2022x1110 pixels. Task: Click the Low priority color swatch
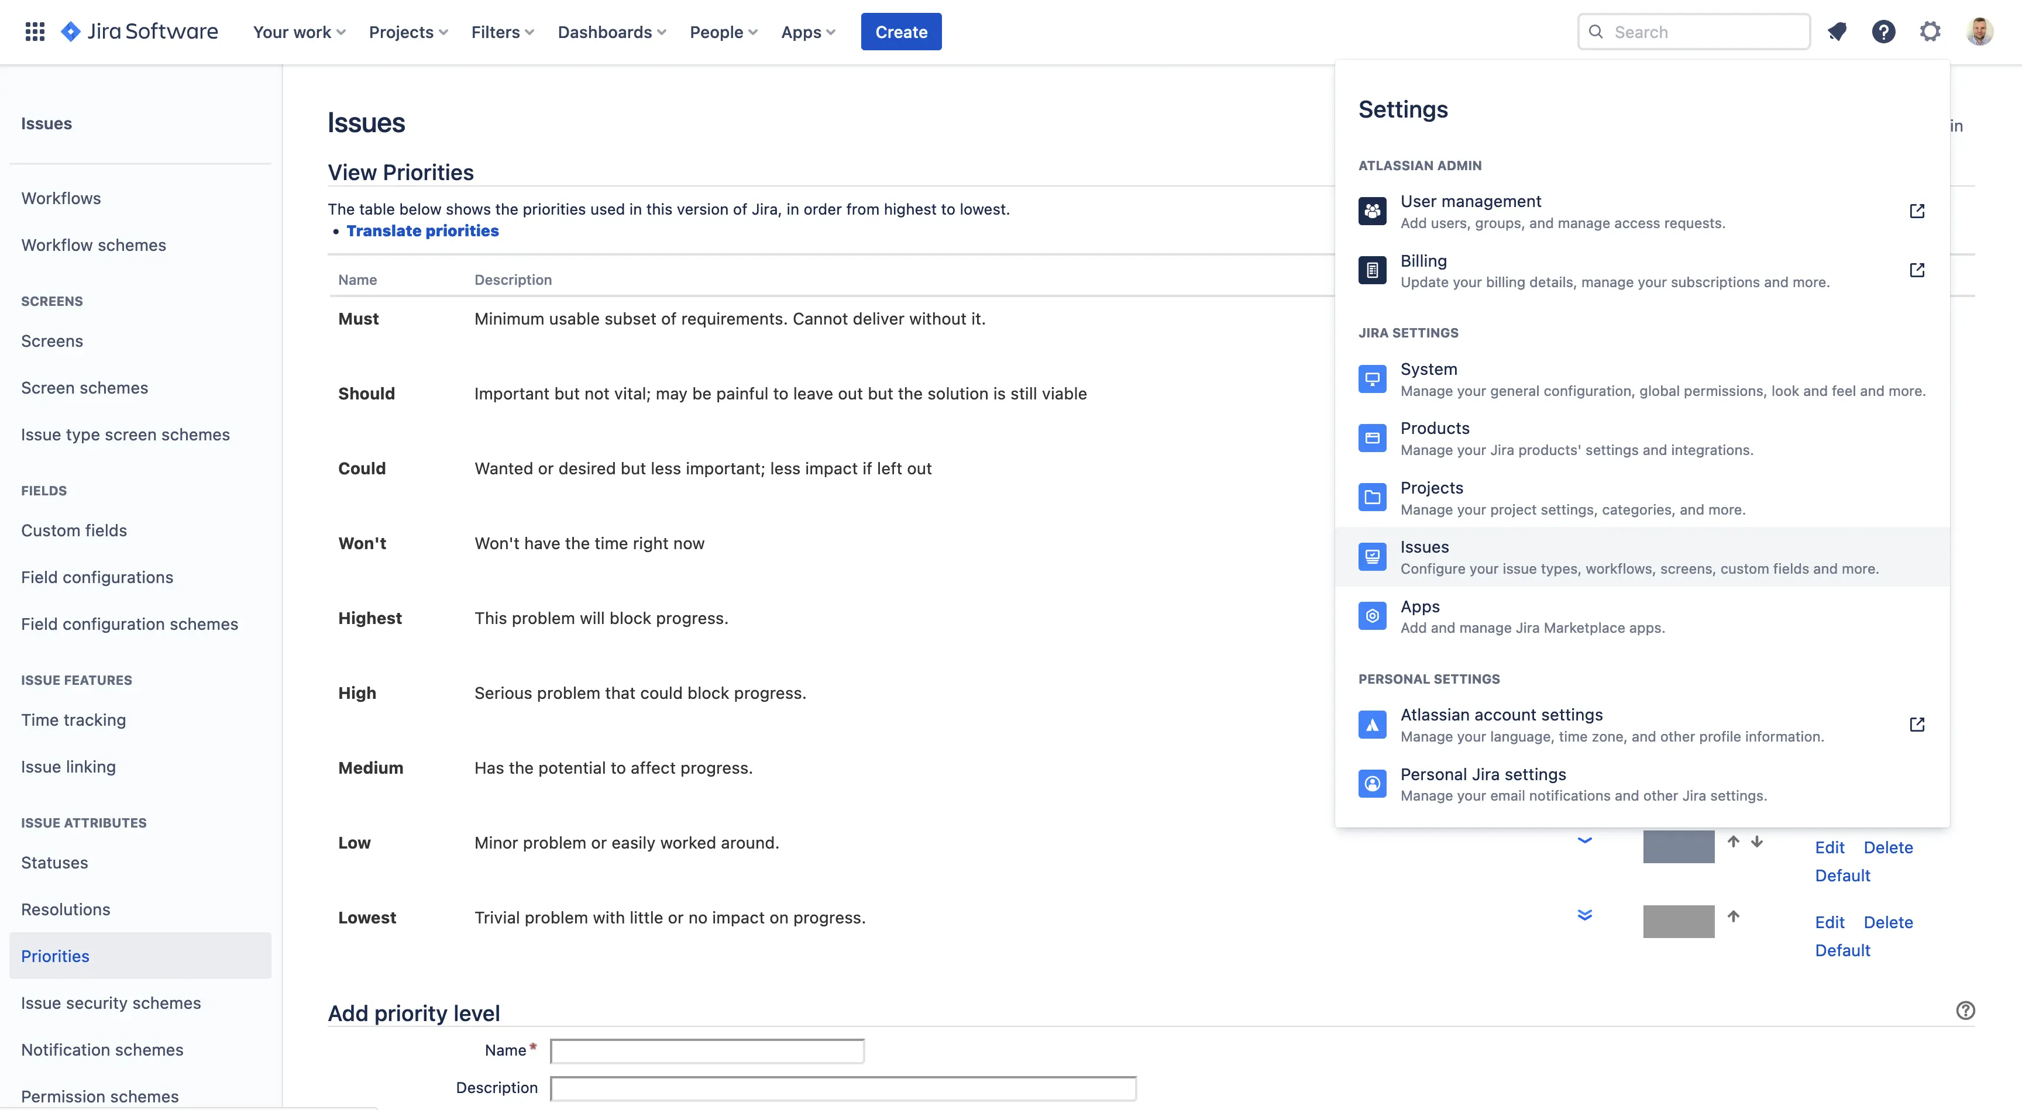tap(1678, 847)
